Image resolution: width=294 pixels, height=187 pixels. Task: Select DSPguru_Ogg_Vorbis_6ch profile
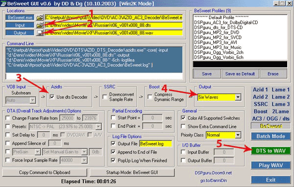[x=219, y=57]
